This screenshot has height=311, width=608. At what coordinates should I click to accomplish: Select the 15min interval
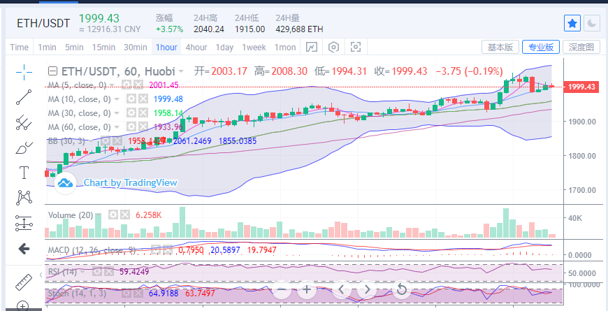point(103,48)
